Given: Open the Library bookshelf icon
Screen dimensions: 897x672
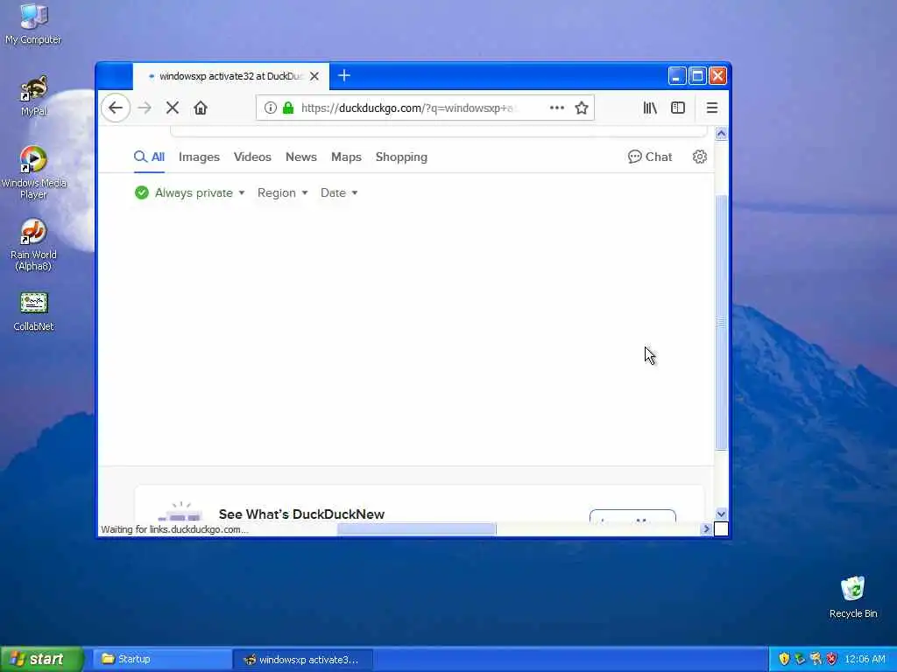Looking at the screenshot, I should point(650,108).
